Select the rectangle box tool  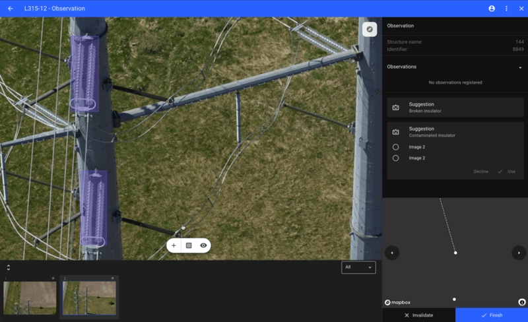(x=189, y=245)
